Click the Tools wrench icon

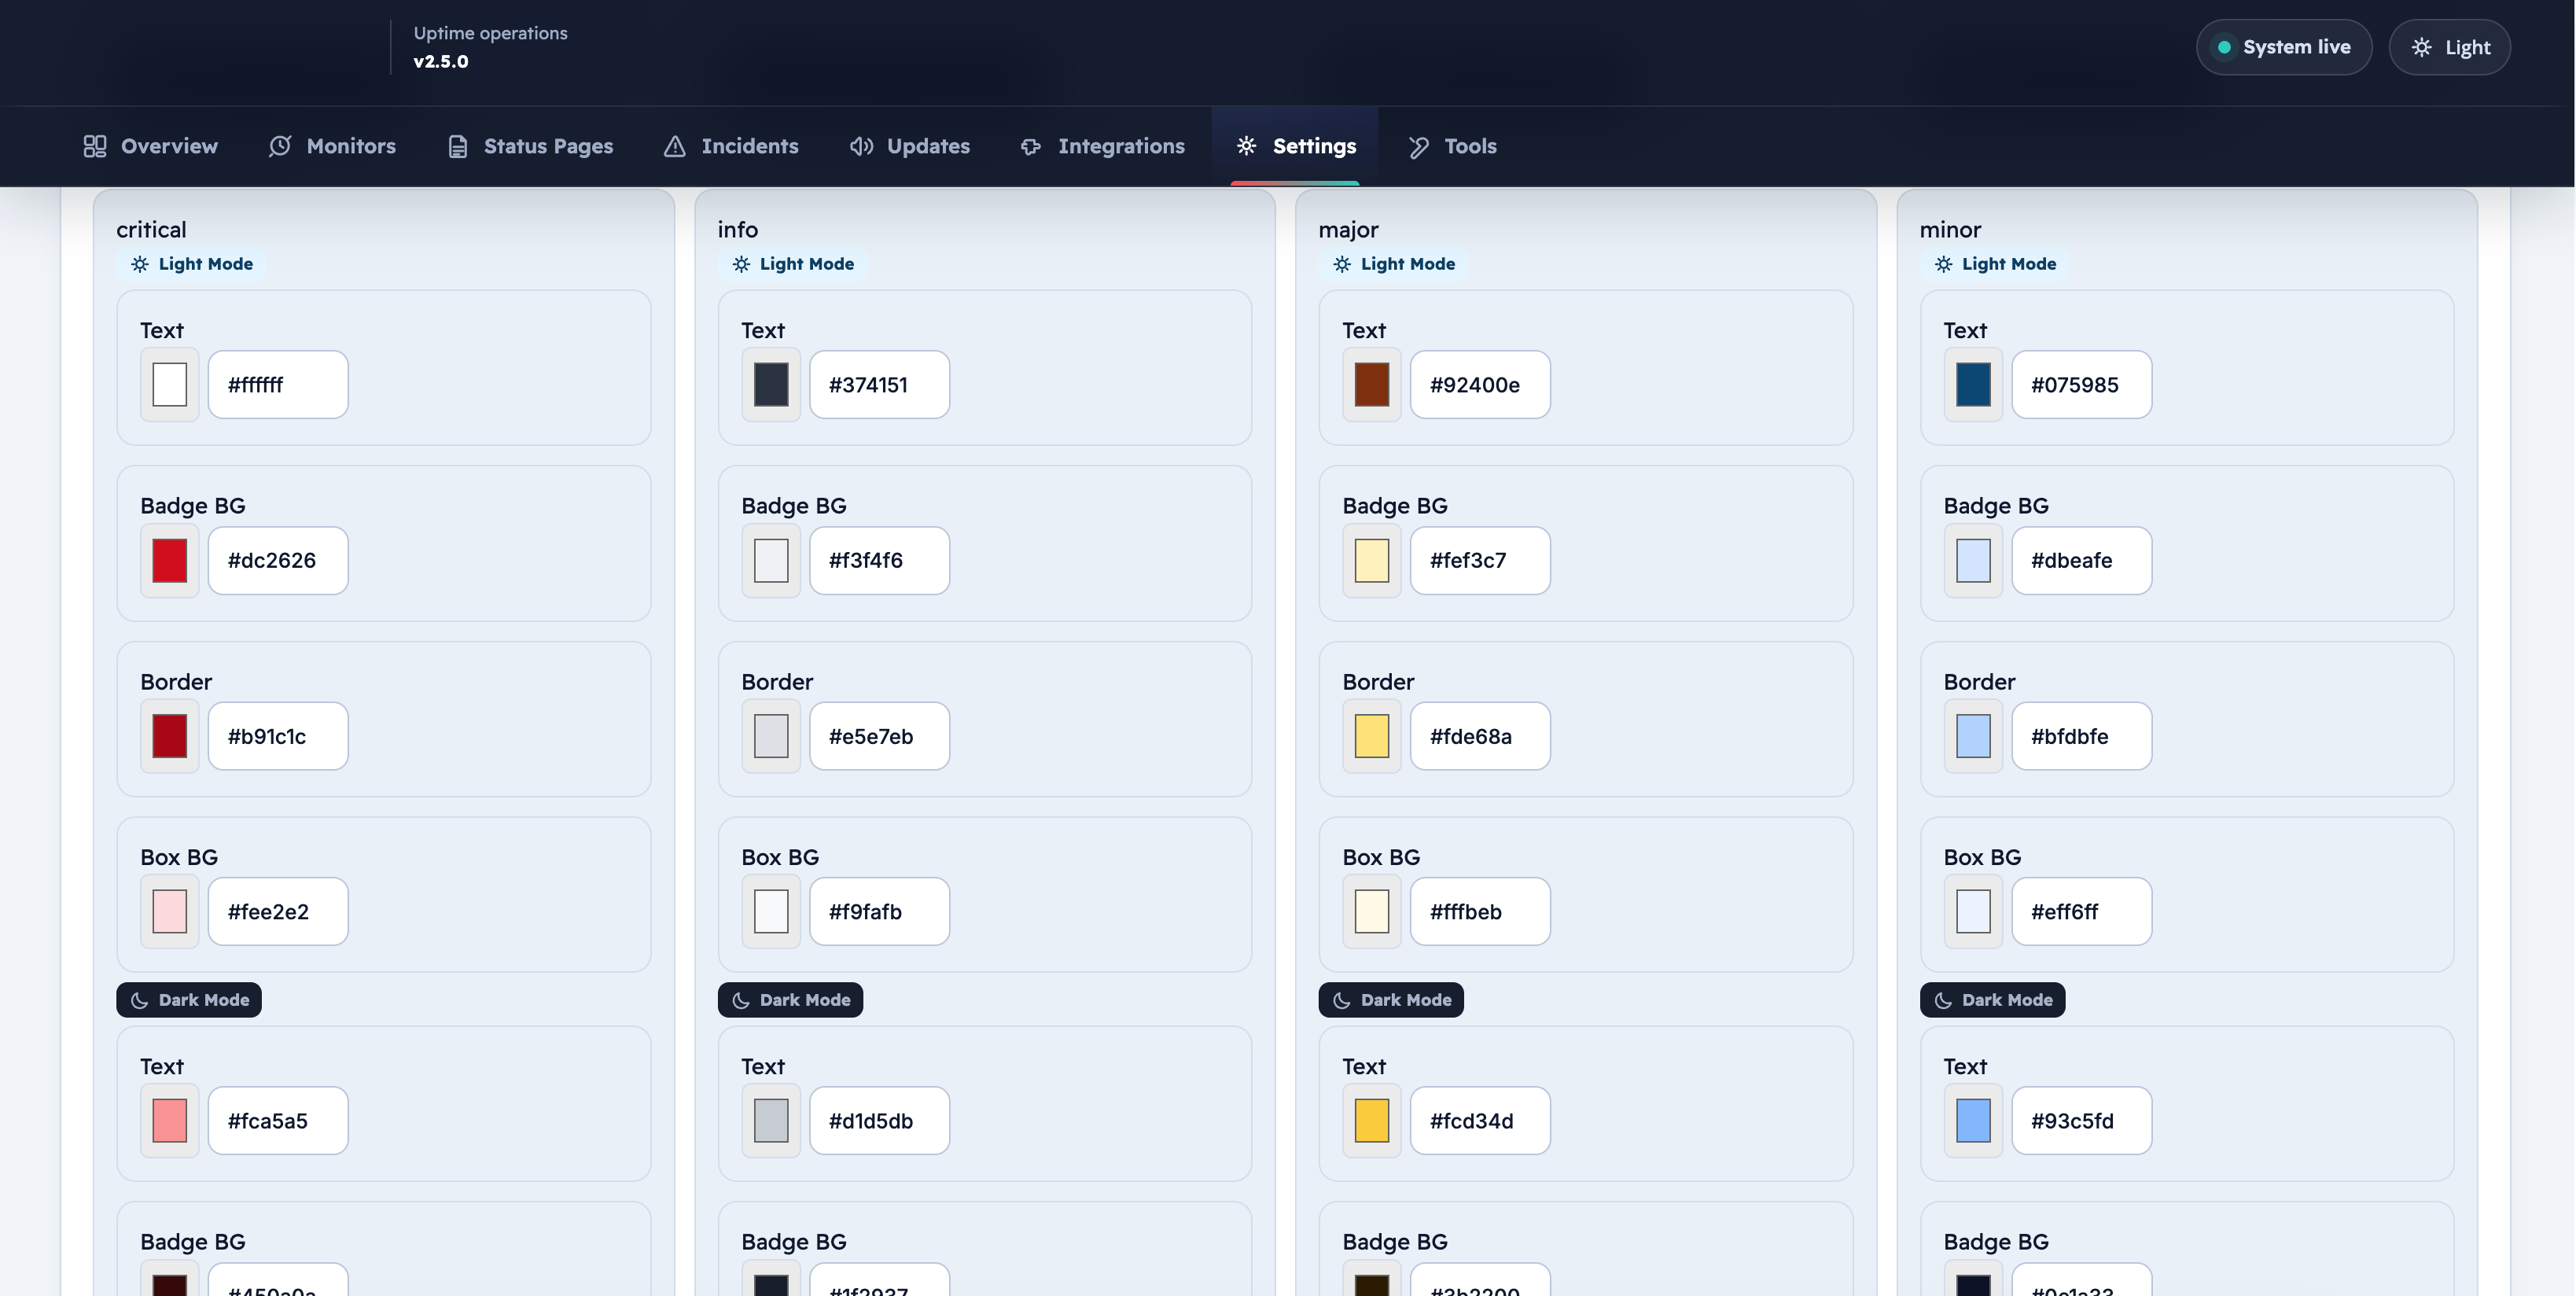coord(1418,146)
